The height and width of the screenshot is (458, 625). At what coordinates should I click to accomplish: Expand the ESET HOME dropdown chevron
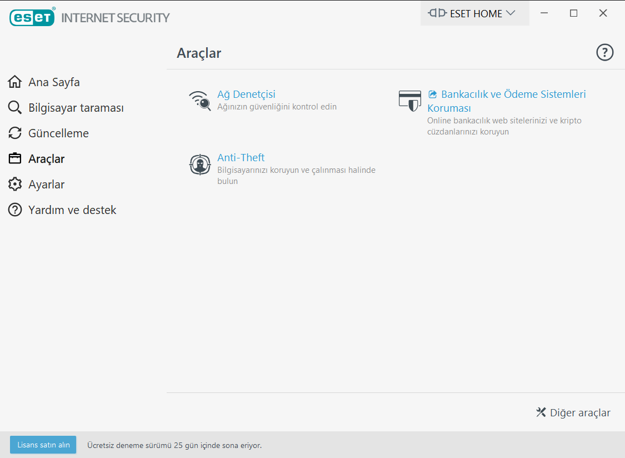pyautogui.click(x=511, y=13)
